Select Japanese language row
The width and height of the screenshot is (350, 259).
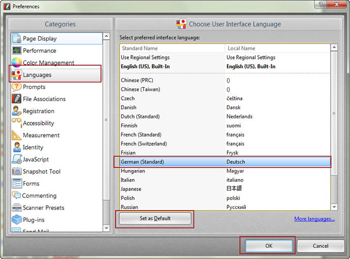225,189
